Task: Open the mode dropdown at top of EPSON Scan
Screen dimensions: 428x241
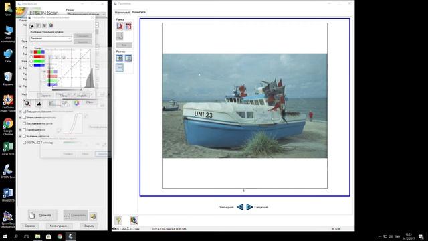Action: [86, 14]
